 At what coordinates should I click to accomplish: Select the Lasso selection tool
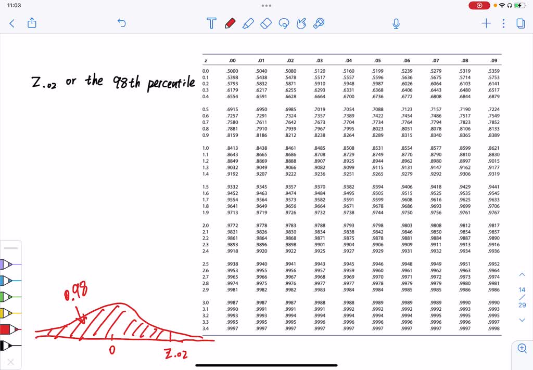coord(284,23)
